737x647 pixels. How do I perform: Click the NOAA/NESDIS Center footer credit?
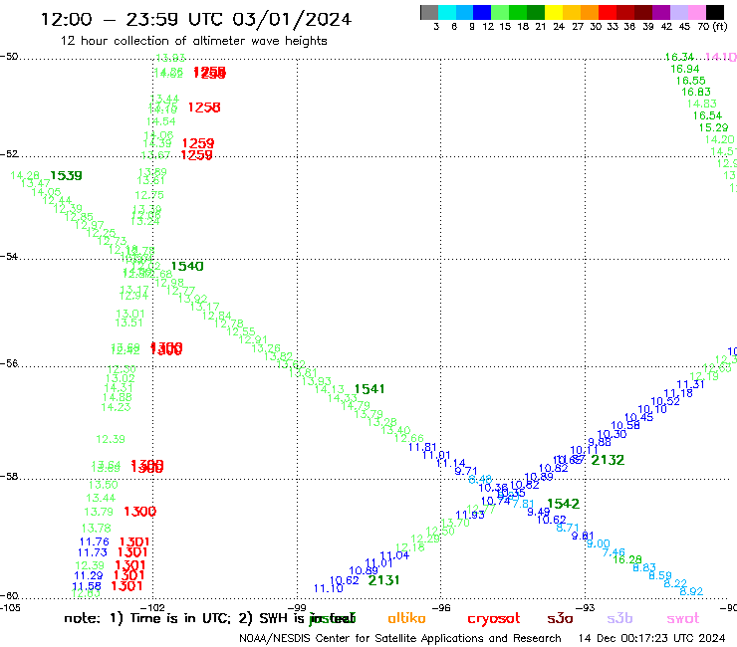click(x=400, y=638)
